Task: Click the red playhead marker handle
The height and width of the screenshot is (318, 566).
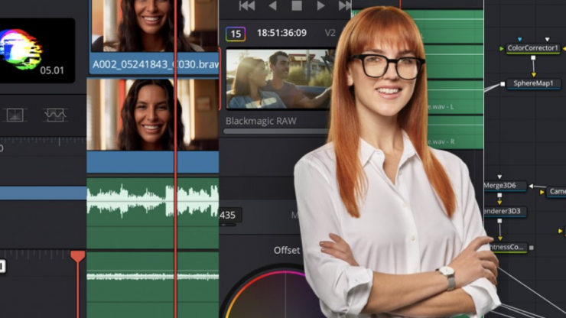Action: point(78,257)
